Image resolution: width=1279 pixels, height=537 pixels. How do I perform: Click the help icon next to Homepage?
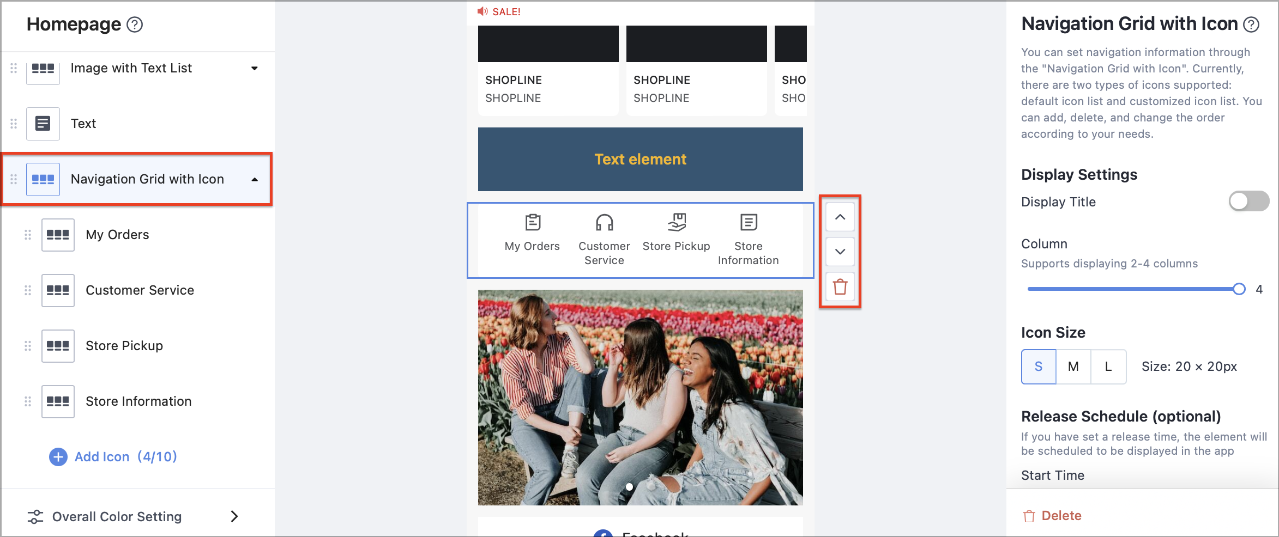135,25
